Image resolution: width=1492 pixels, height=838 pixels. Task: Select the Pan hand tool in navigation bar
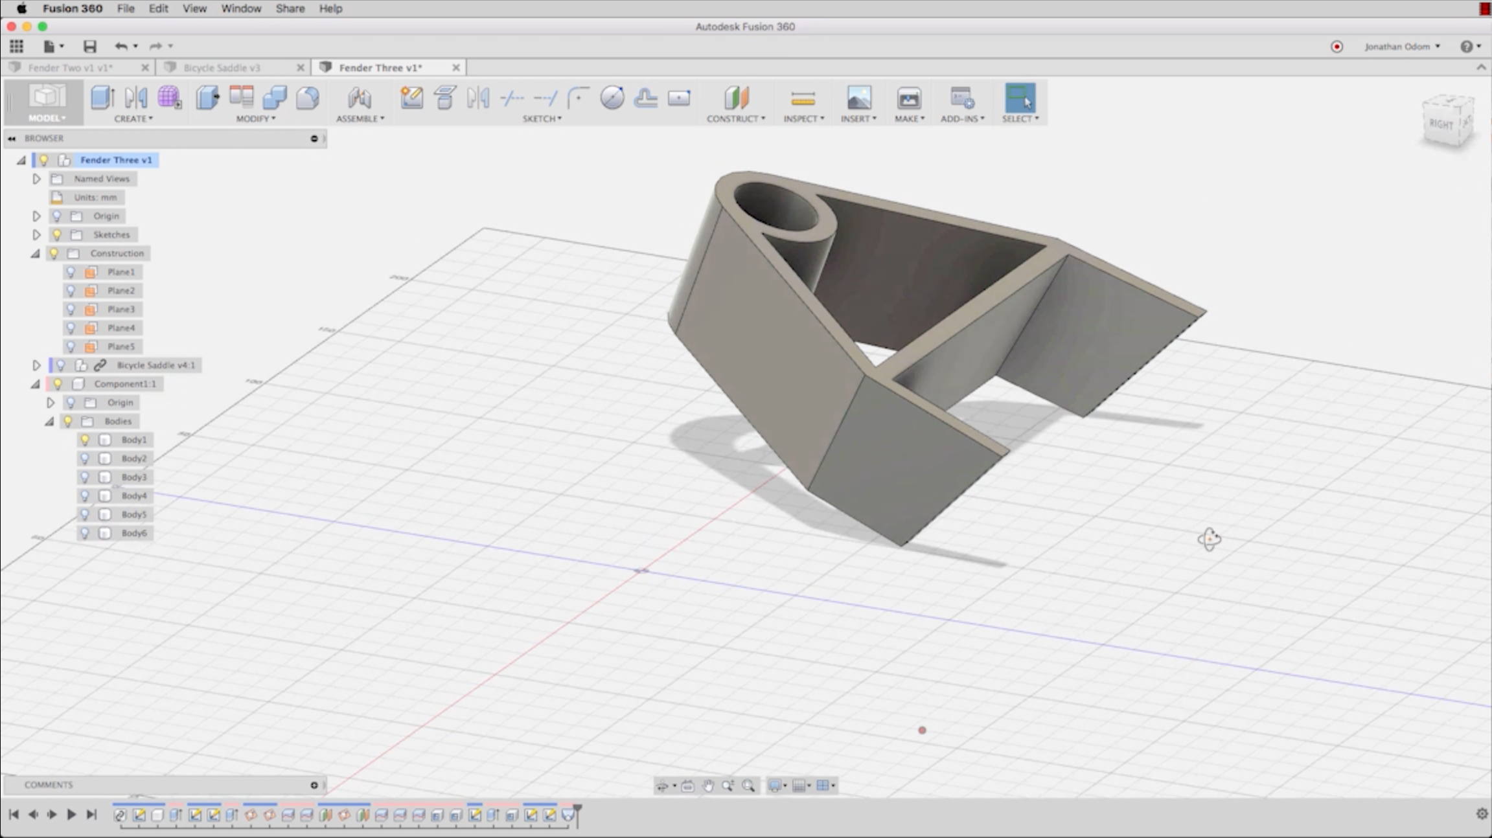pyautogui.click(x=708, y=786)
